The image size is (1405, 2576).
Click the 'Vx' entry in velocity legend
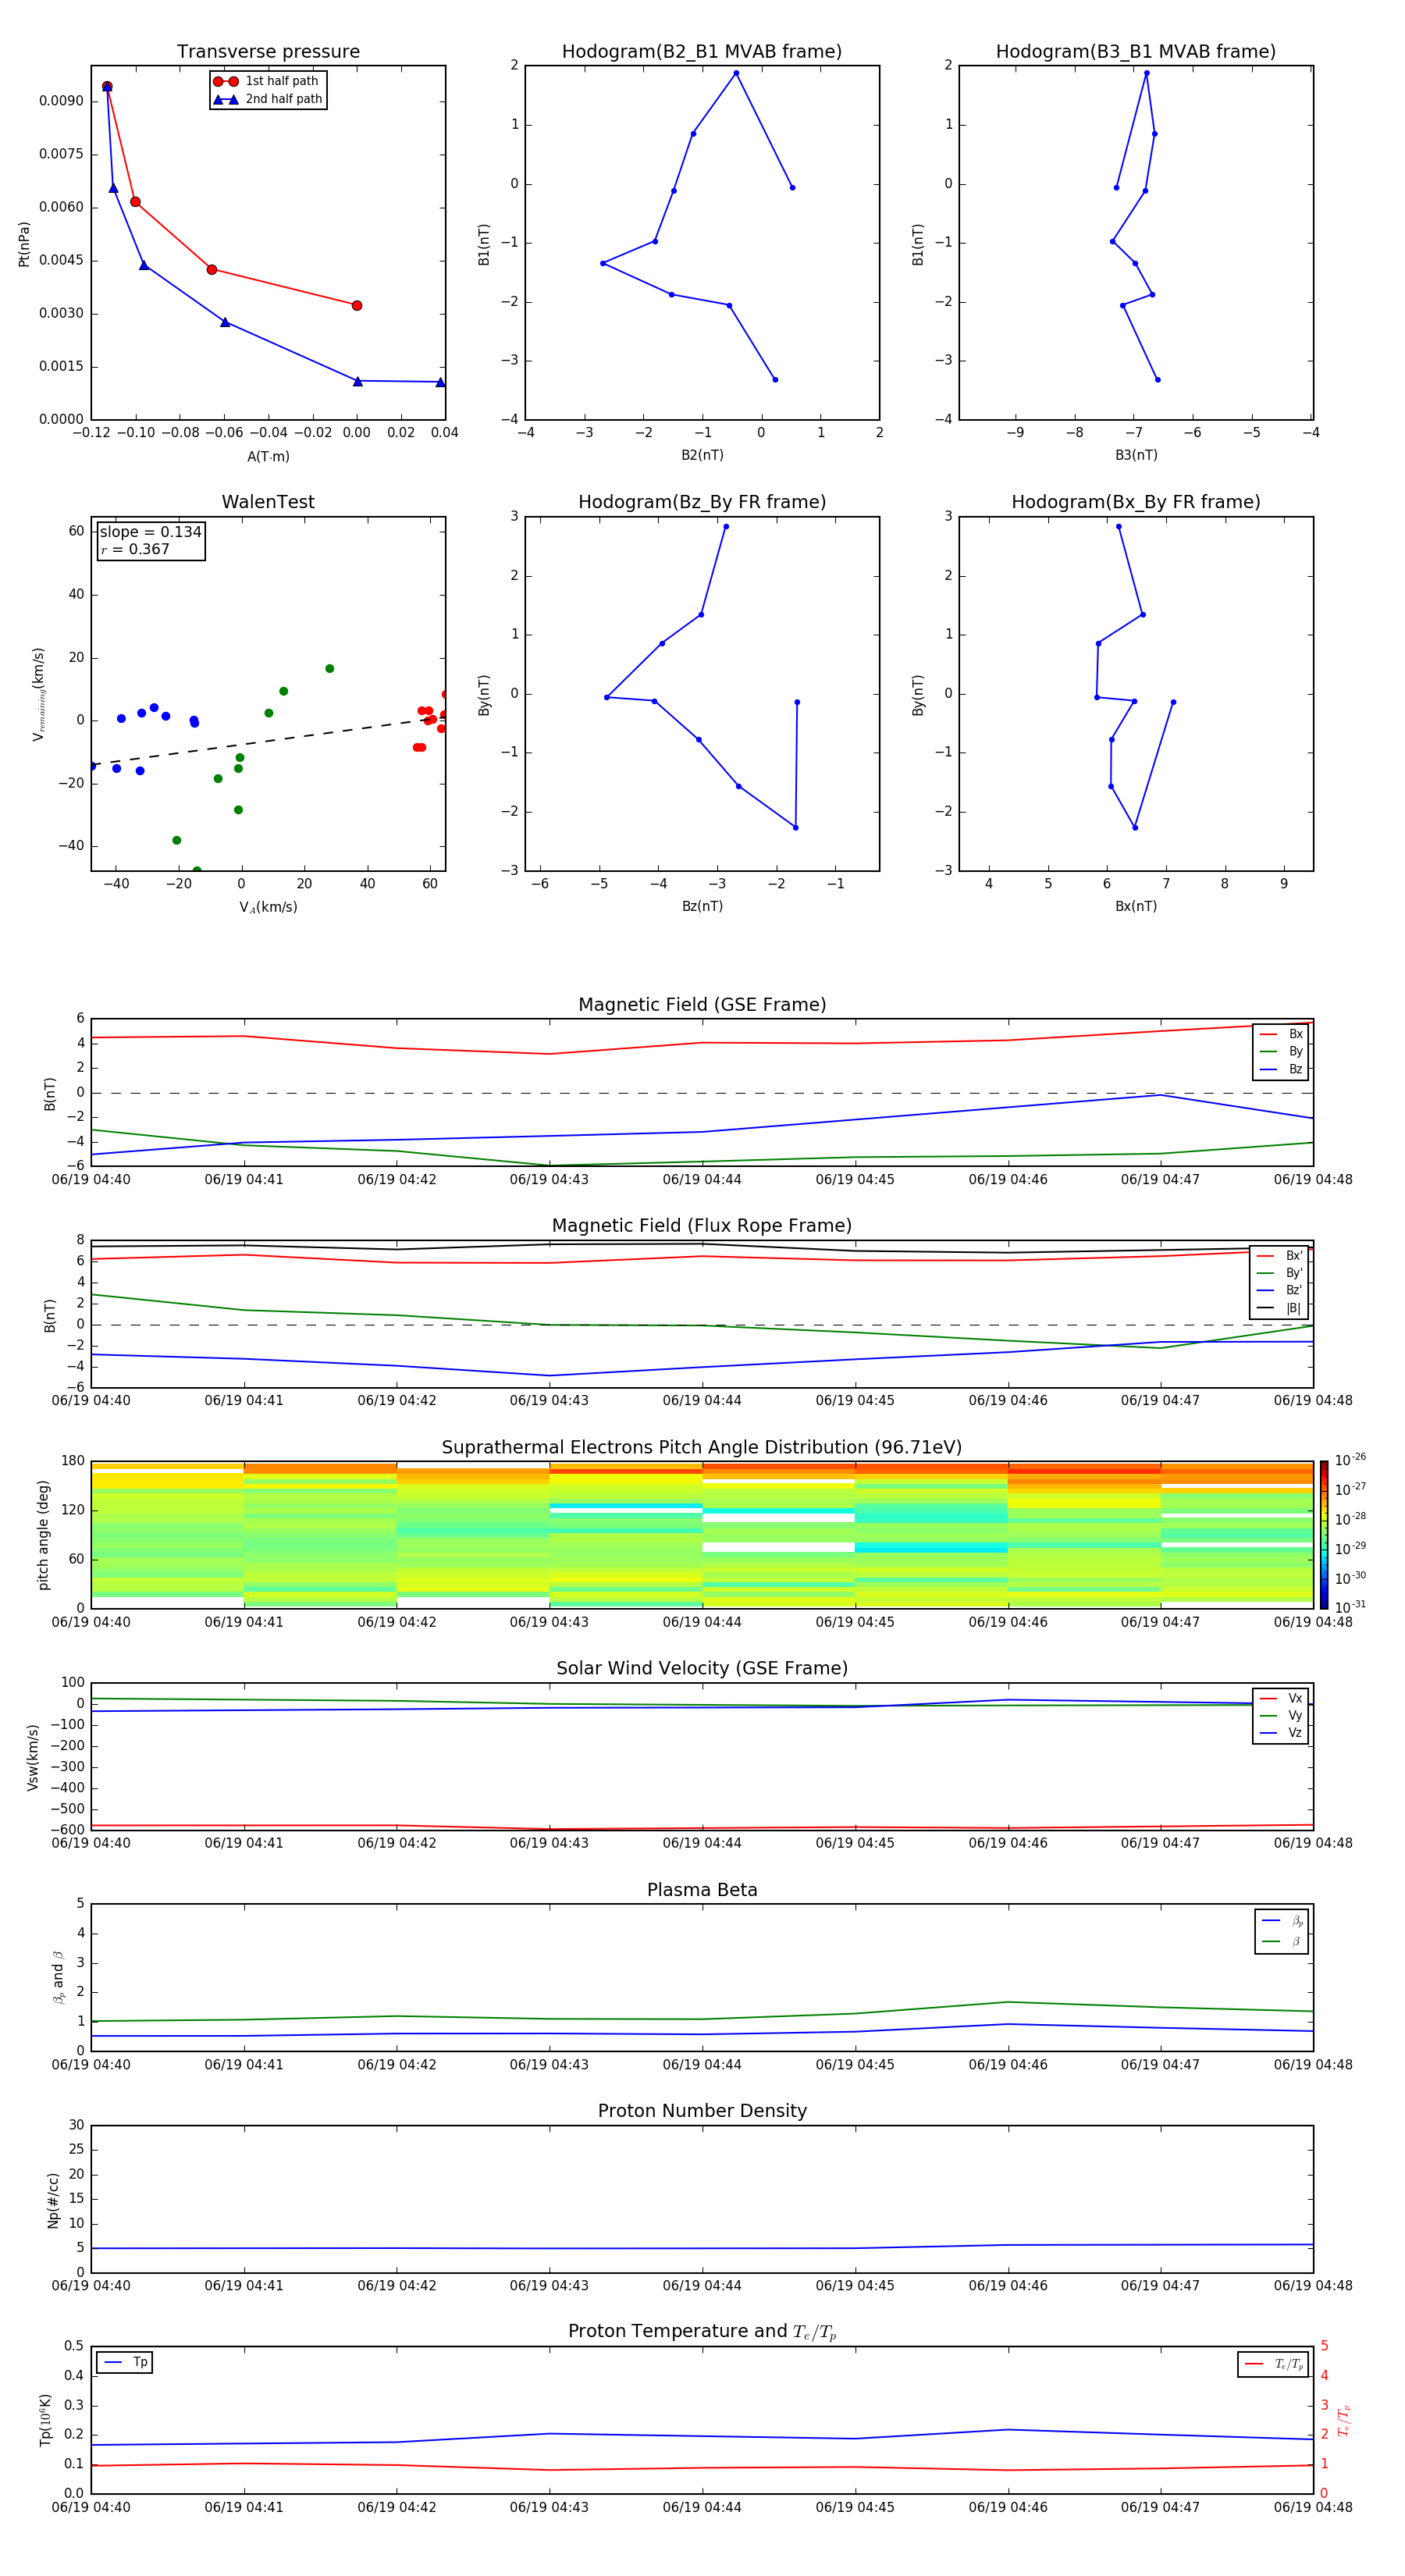1281,1698
